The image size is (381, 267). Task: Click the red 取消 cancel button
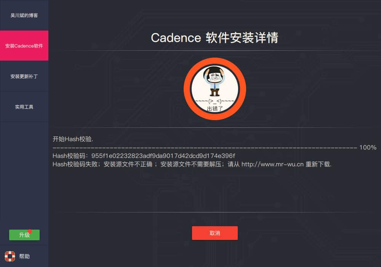tap(215, 233)
